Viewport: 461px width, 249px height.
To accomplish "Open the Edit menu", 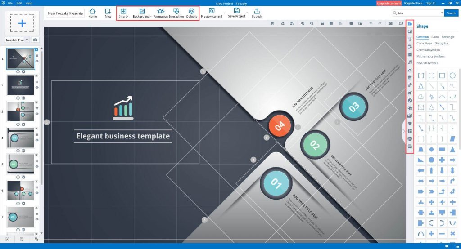I will click(x=18, y=3).
